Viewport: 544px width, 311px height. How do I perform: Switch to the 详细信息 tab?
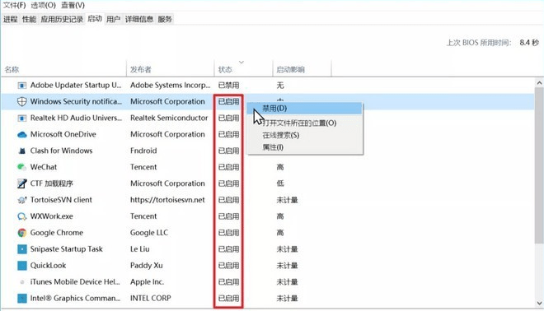139,20
